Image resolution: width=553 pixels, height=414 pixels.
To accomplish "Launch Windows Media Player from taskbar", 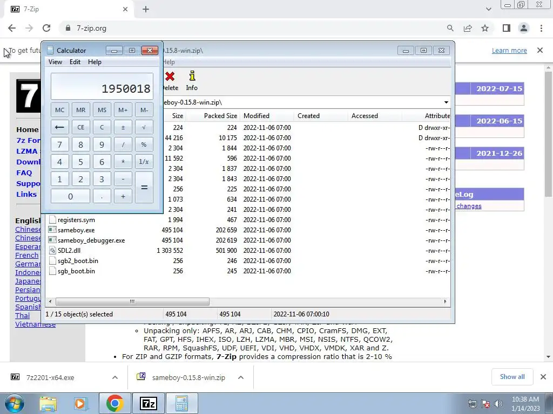I will (80, 403).
